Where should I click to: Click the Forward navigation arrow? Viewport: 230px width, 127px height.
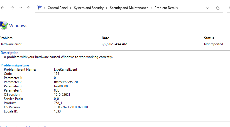(12, 8)
